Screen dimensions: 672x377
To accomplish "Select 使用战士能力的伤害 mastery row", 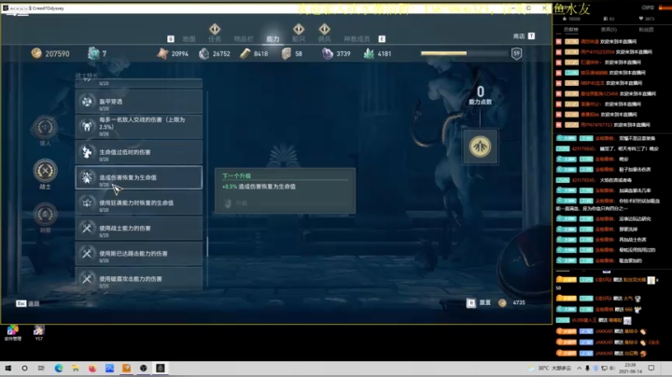I will [x=138, y=228].
